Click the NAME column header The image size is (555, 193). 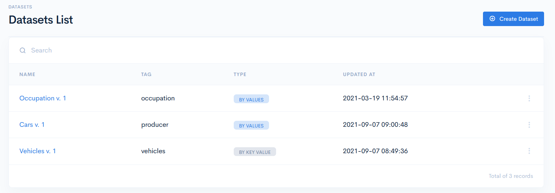(x=27, y=74)
